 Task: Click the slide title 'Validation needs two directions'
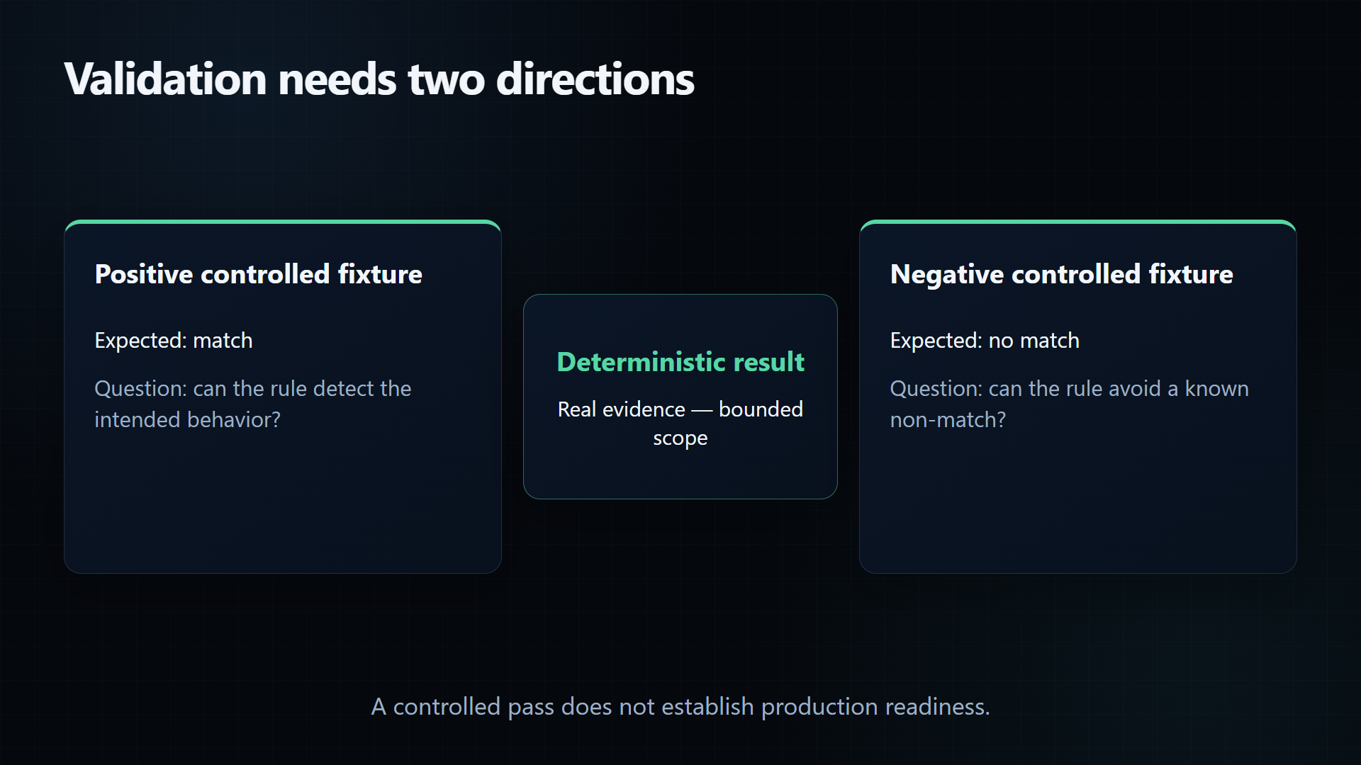(379, 79)
